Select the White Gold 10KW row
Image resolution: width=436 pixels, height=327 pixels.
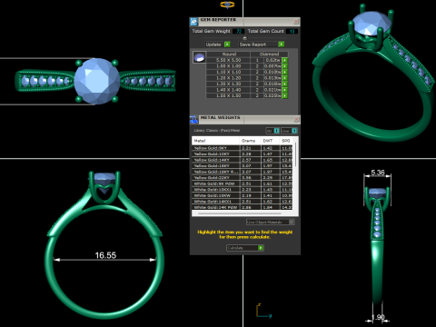pyautogui.click(x=243, y=195)
